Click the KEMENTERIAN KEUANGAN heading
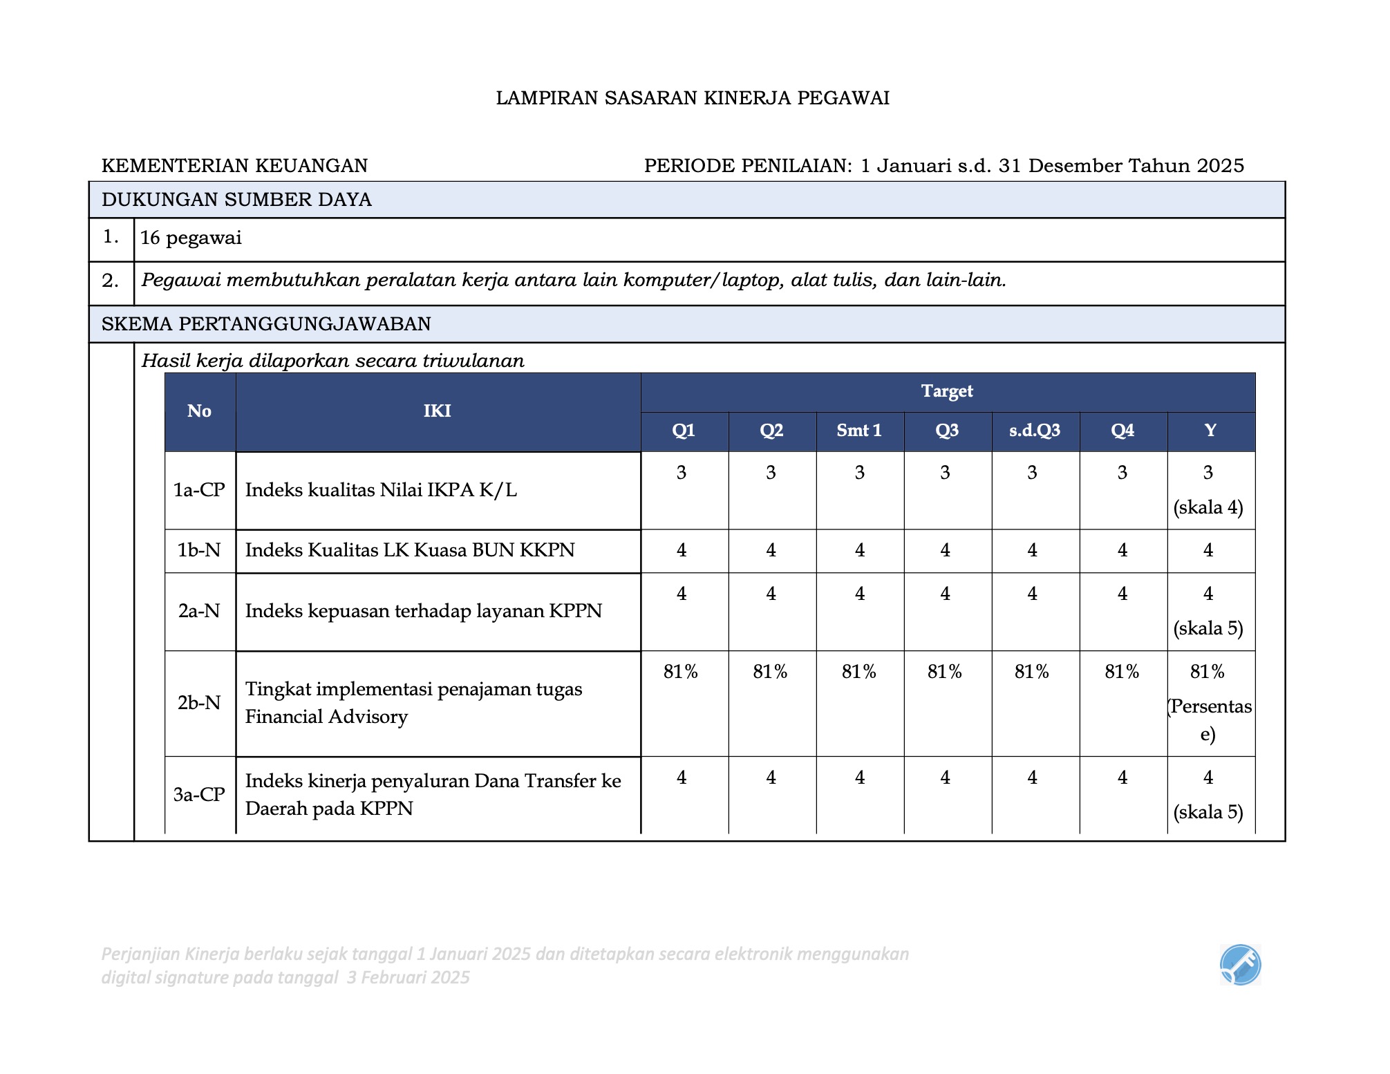 [x=234, y=166]
